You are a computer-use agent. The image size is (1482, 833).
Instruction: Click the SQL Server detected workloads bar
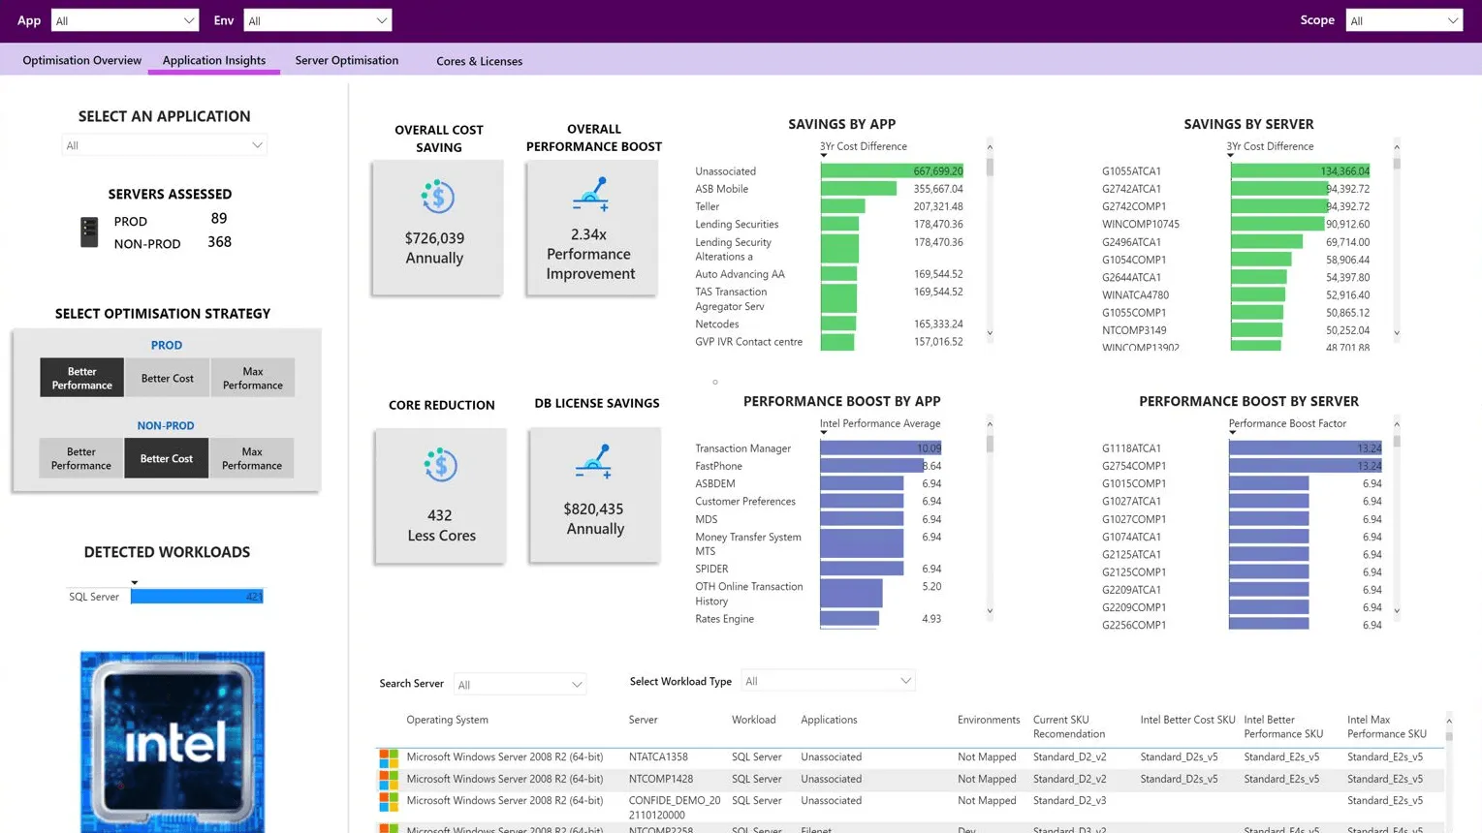click(x=197, y=597)
